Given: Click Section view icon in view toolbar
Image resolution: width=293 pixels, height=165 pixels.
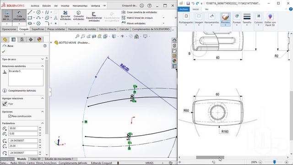Looking at the screenshot, I should (x=94, y=36).
